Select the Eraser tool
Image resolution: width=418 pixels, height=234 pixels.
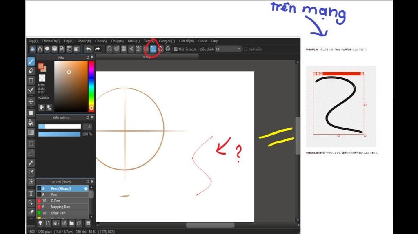(x=31, y=71)
